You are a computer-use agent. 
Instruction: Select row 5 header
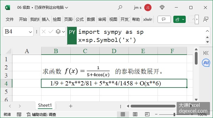point(6,92)
